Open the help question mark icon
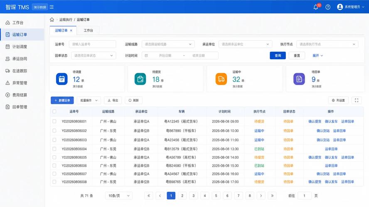 pos(328,7)
